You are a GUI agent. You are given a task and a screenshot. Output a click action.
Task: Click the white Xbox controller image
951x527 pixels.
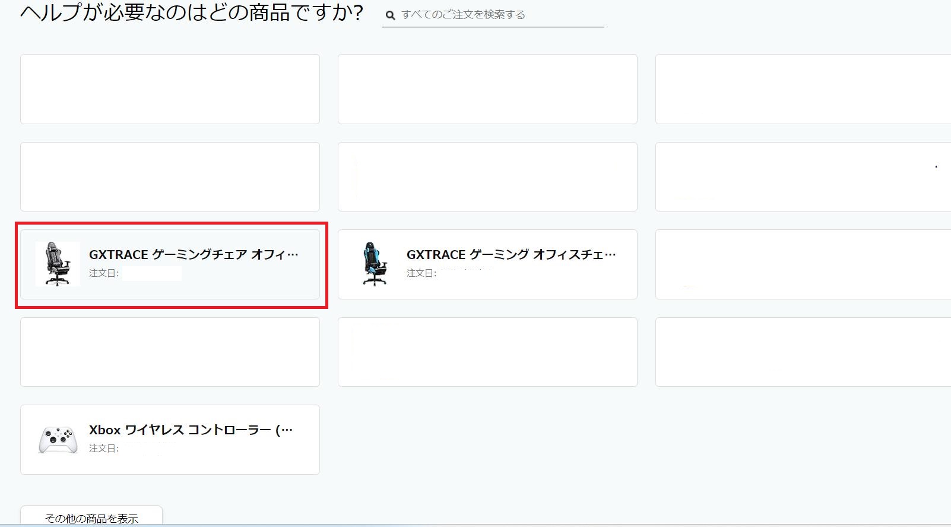click(58, 440)
